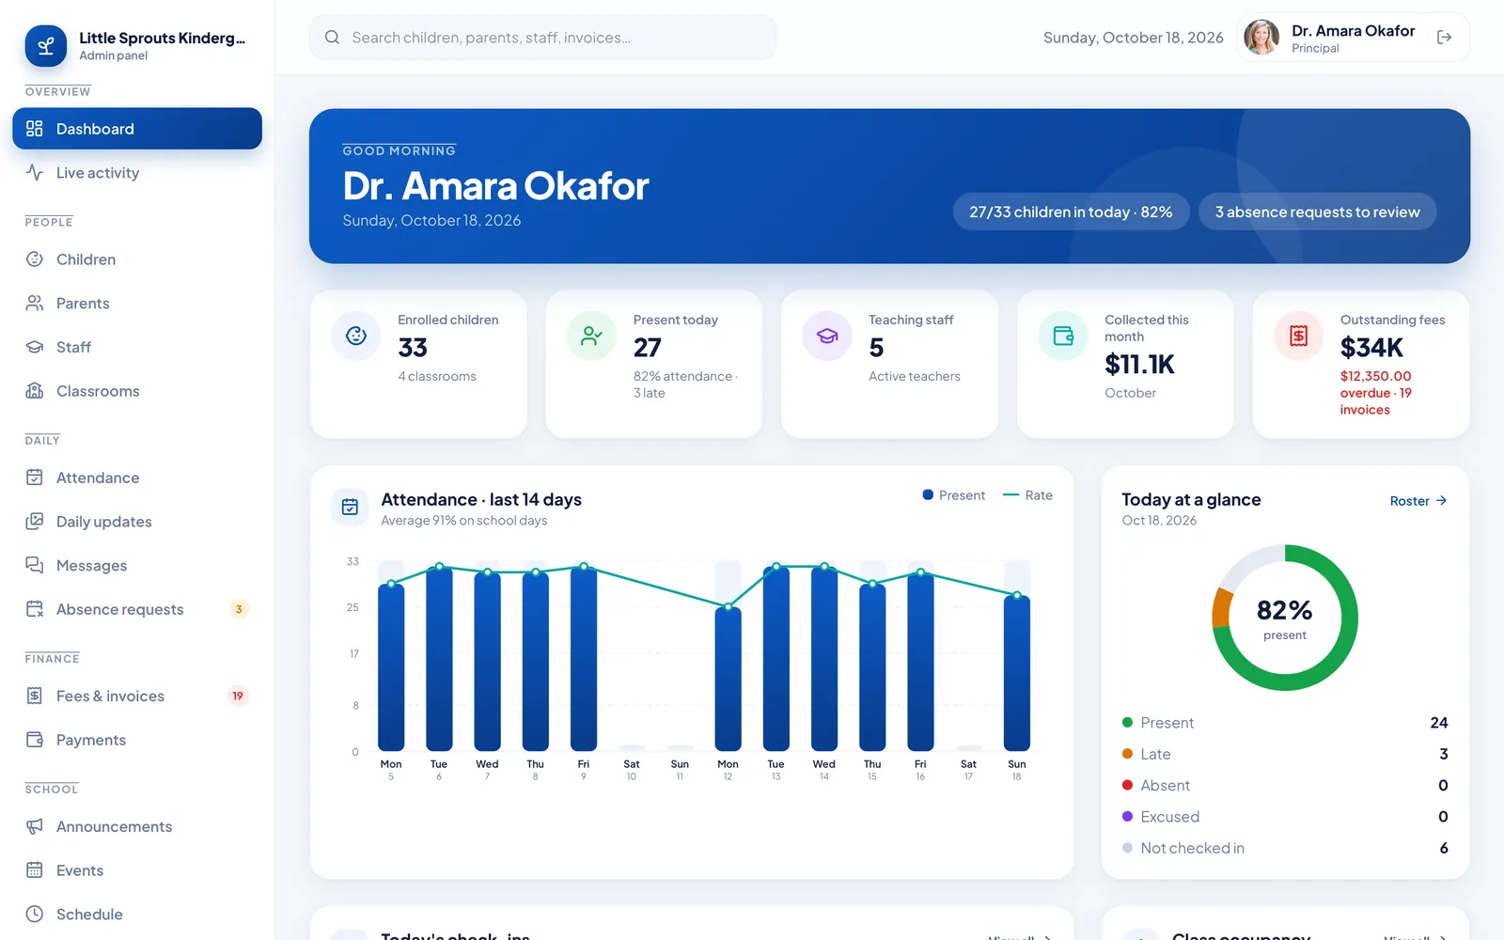Open Fees & invoices with badge 19
Screen dimensions: 1504x940
[137, 696]
